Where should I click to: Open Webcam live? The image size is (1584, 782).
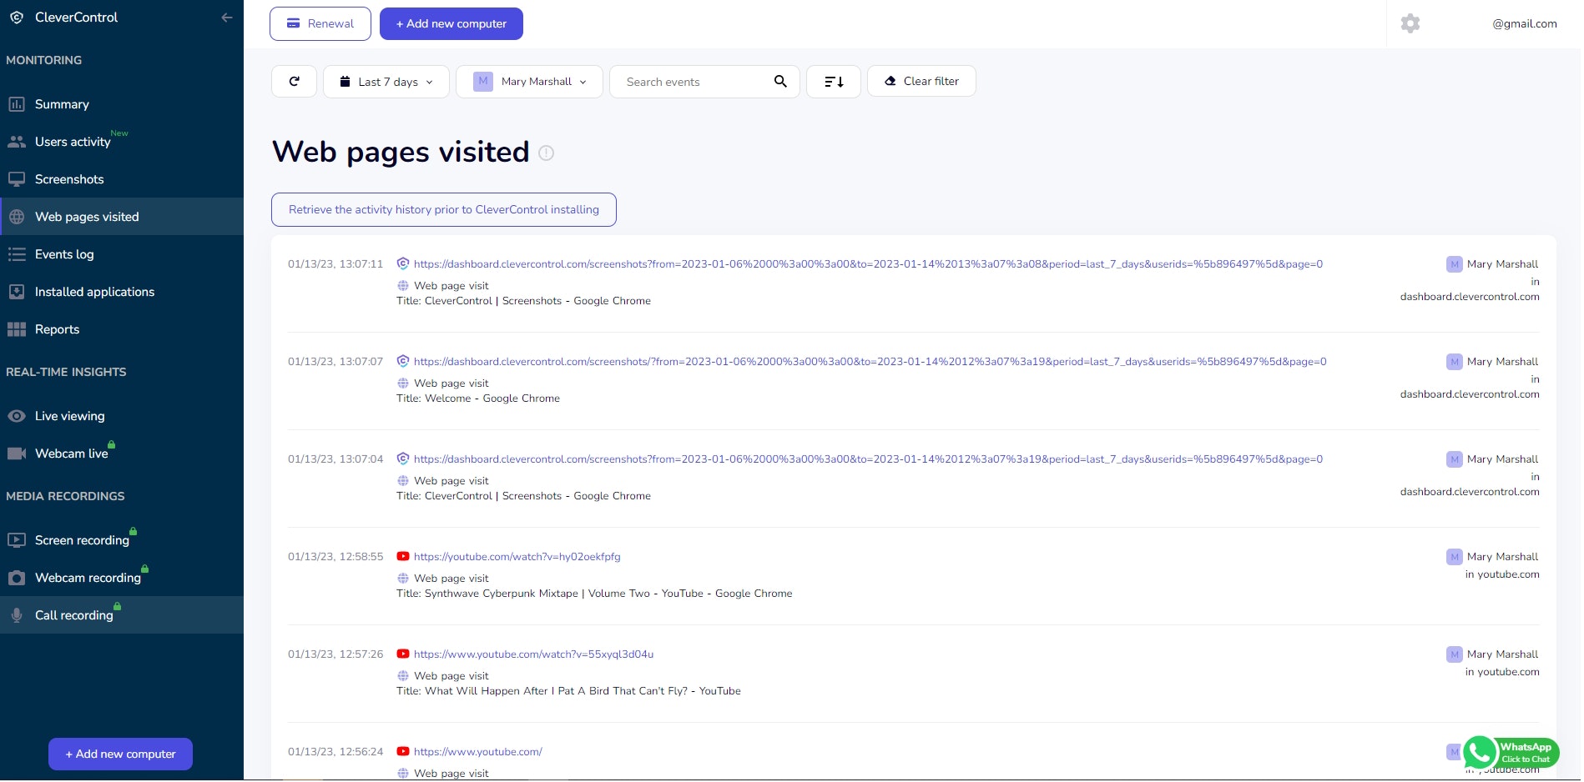122,454
